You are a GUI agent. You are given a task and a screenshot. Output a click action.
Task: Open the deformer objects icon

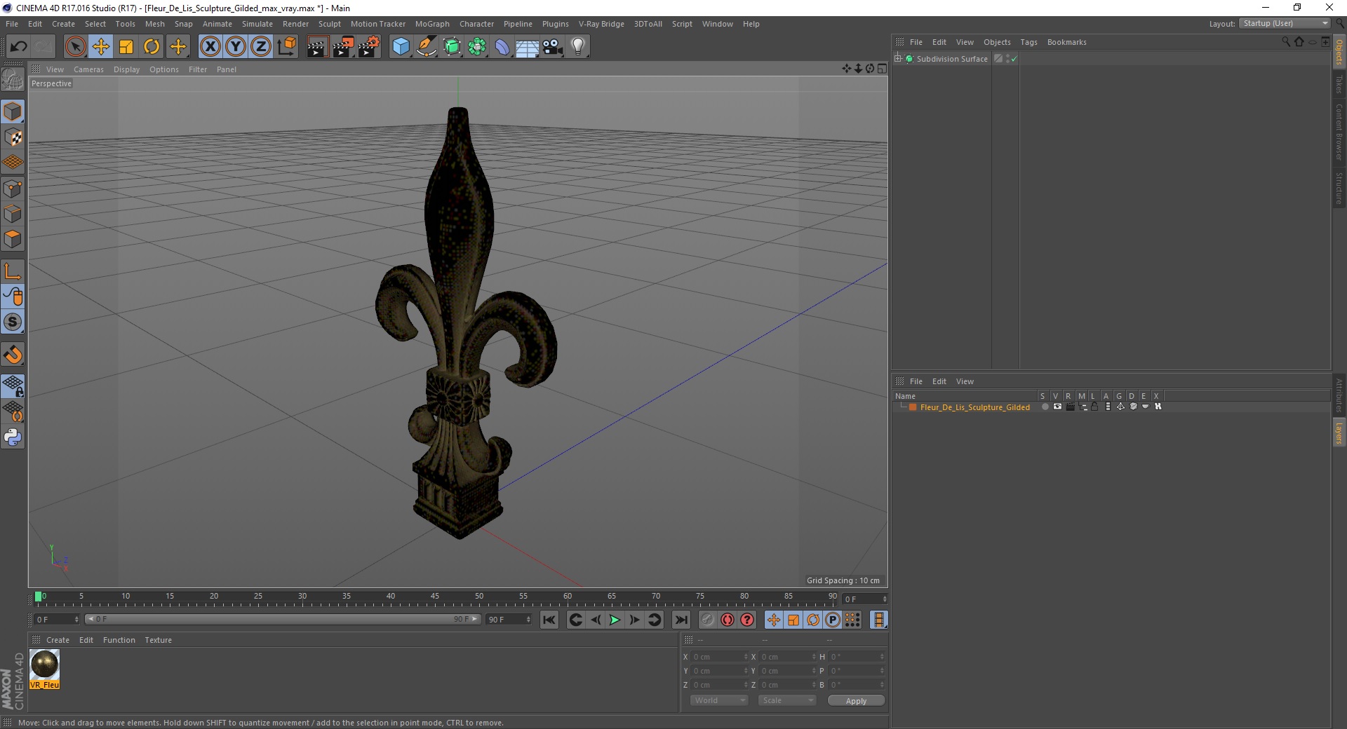point(502,47)
